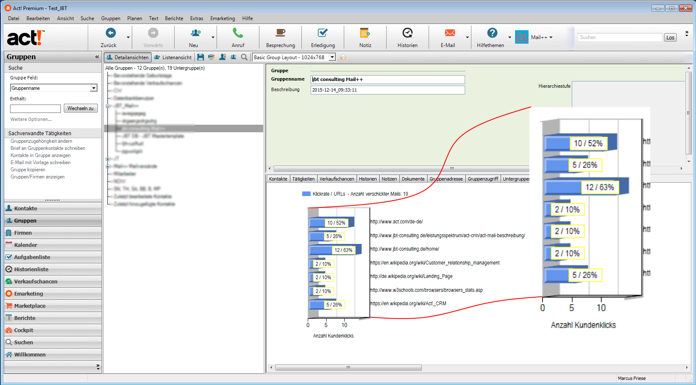Viewport: 696px width, 385px height.
Task: Click Gruppe kopieren link
Action: point(28,170)
